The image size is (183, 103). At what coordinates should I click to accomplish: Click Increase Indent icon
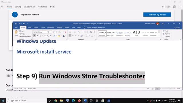(87, 32)
